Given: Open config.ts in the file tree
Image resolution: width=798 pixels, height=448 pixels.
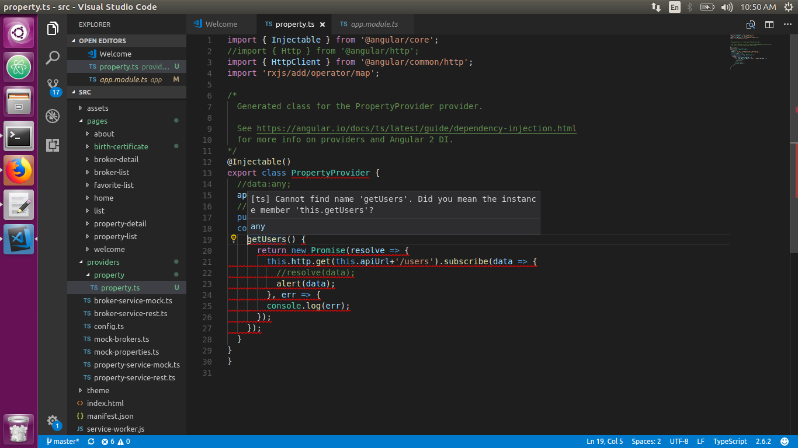Looking at the screenshot, I should 109,326.
